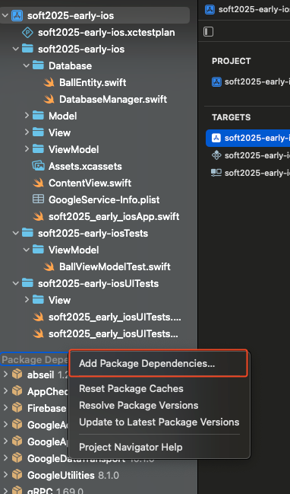
Task: Select the UI test target monitor icon
Action: (x=216, y=172)
